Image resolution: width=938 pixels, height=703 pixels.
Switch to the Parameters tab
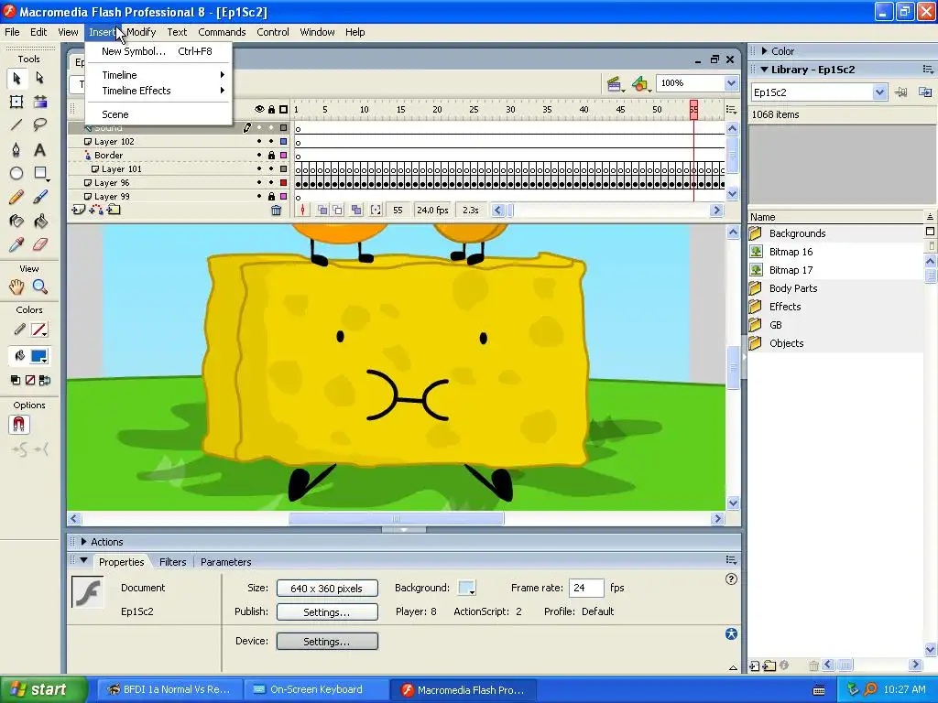click(x=225, y=562)
